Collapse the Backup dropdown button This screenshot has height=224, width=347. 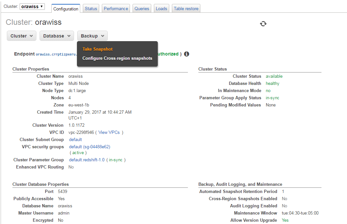tap(92, 36)
